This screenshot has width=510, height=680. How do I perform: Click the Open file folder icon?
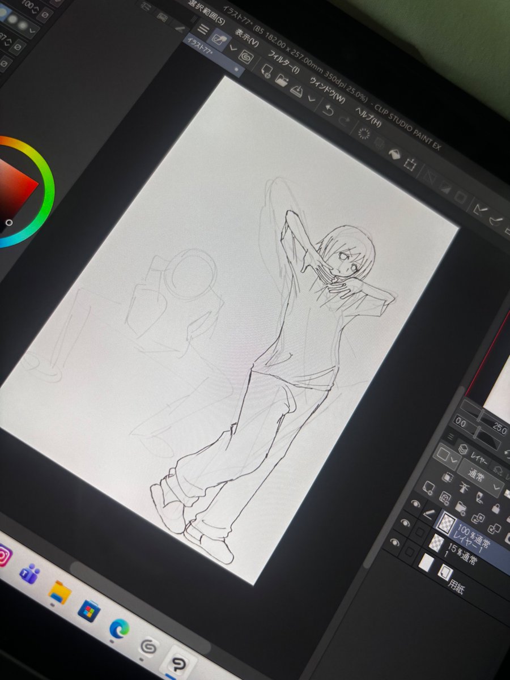[282, 80]
